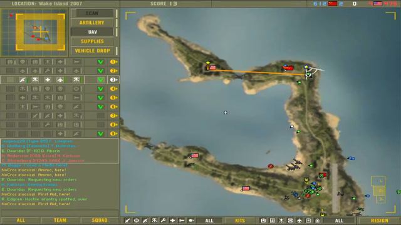Select the top map zoom level box

click(x=378, y=181)
